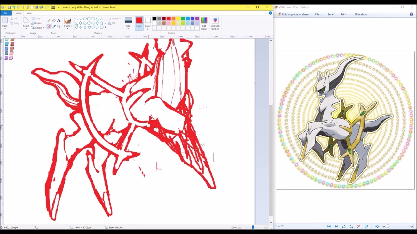Go to next photo in Photo Gallery

tap(336, 227)
